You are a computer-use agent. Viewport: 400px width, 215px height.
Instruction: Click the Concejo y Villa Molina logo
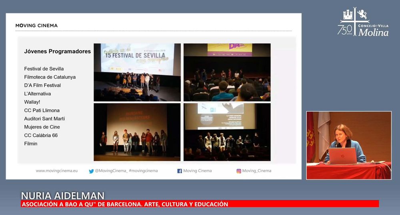(363, 22)
